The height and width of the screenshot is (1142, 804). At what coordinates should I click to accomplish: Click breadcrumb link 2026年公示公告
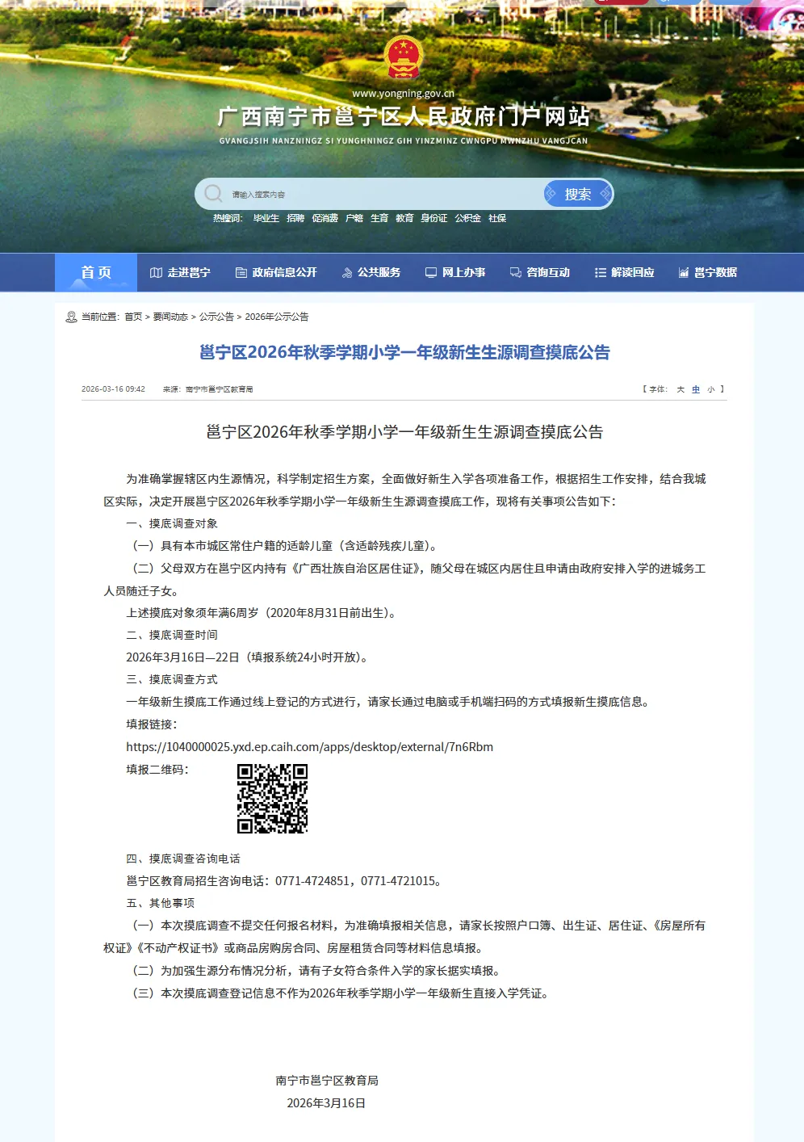click(277, 317)
